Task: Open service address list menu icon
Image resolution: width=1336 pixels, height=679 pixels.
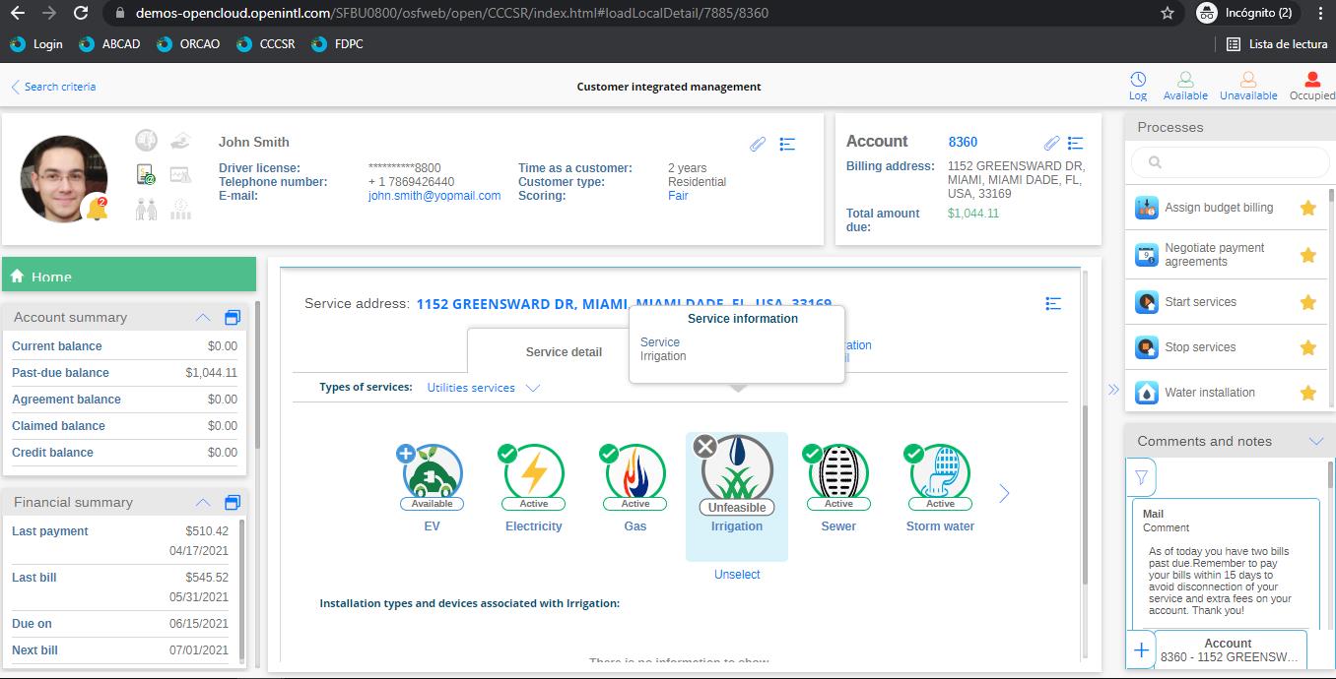Action: [1053, 303]
